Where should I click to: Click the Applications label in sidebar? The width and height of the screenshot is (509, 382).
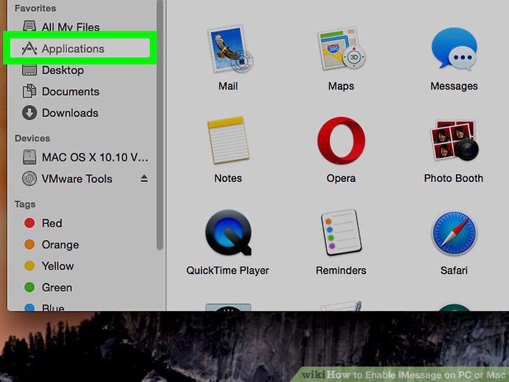73,49
